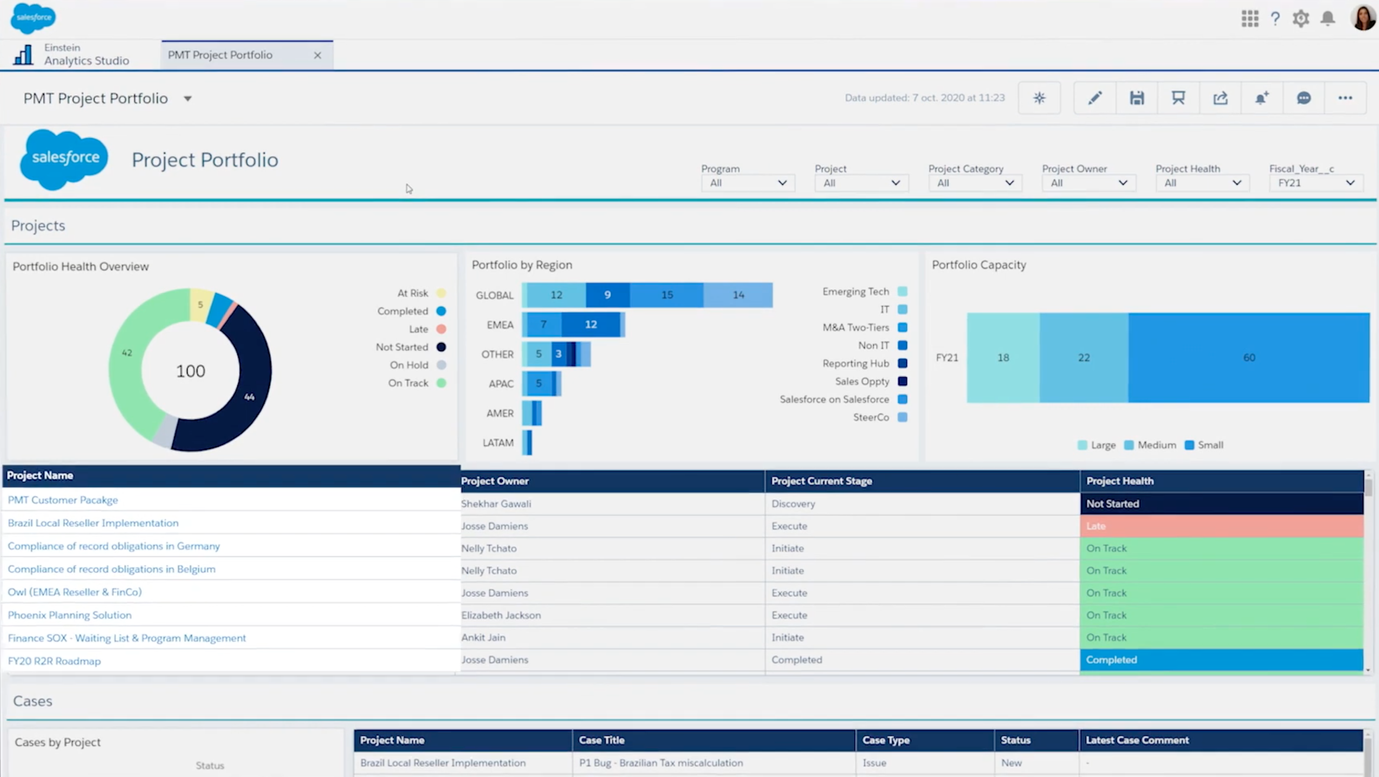The image size is (1379, 777).
Task: Open the Fiscal_Year__c FY21 dropdown
Action: click(1316, 183)
